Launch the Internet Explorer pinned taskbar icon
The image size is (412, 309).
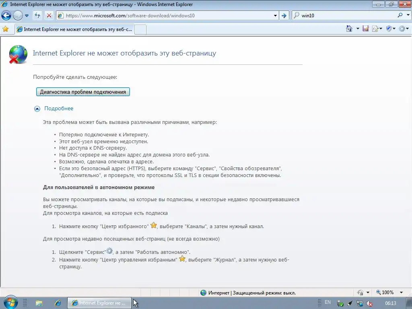tap(58, 303)
